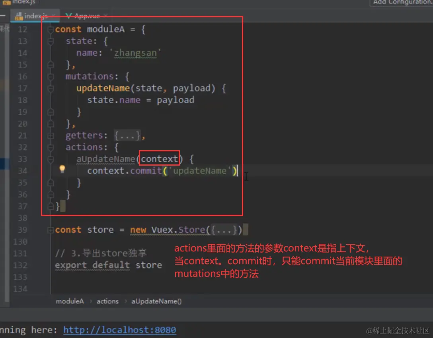Click the 'zhangsan' string on line 14

pyautogui.click(x=135, y=53)
